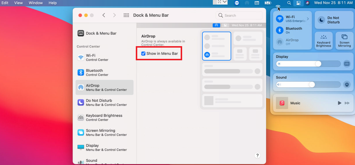Toggle Bluetooth in Control Center
The image size is (355, 165).
[x=279, y=30]
